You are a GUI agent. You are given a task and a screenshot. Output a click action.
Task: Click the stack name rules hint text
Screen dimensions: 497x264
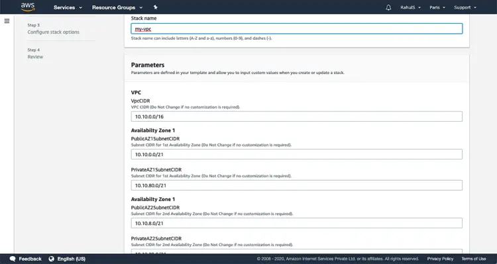pyautogui.click(x=201, y=38)
